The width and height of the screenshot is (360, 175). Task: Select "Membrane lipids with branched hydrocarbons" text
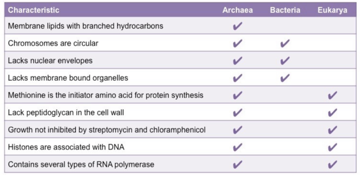pyautogui.click(x=85, y=26)
